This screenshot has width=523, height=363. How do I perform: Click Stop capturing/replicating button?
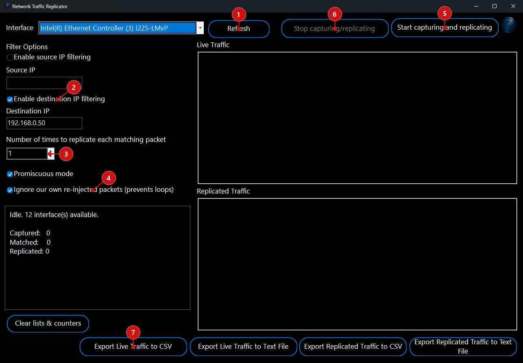335,28
